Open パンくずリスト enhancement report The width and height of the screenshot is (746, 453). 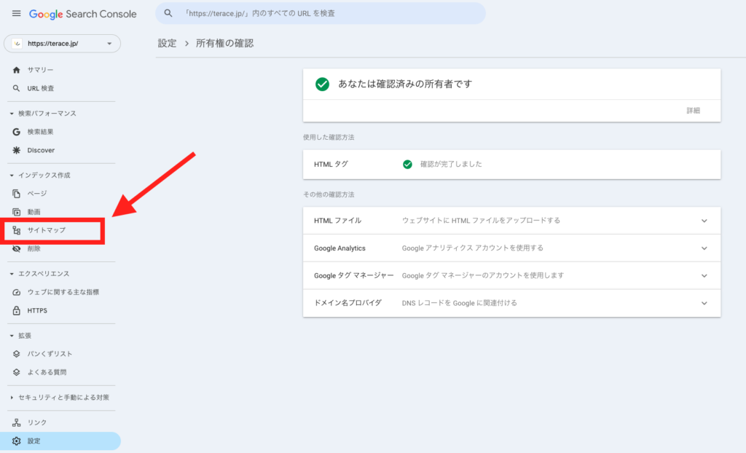coord(50,354)
